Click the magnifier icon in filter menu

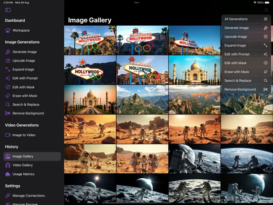point(266,81)
